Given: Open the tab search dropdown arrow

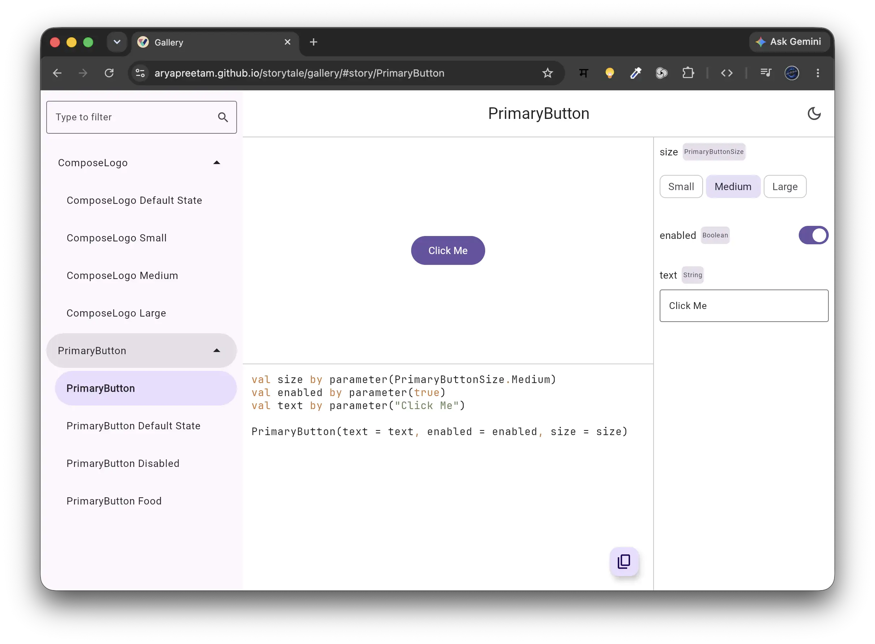Looking at the screenshot, I should (x=117, y=42).
